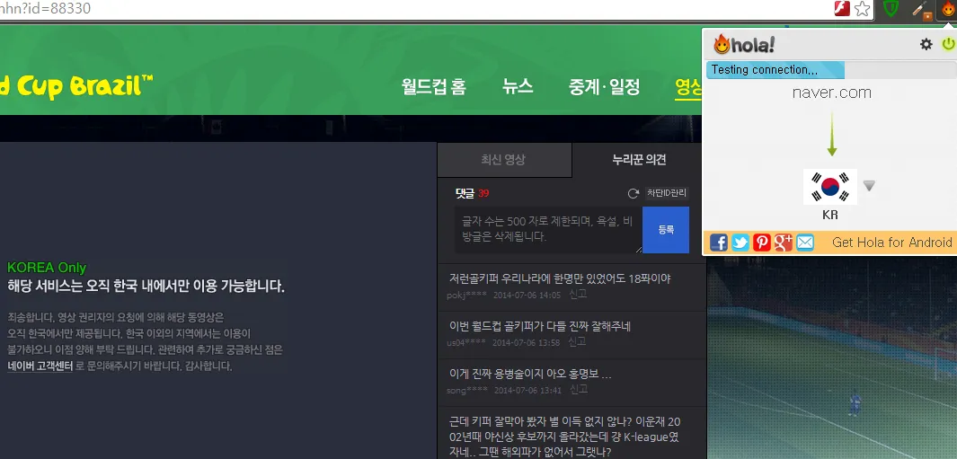Viewport: 957px width, 459px height.
Task: Share Hola via email icon
Action: tap(805, 243)
